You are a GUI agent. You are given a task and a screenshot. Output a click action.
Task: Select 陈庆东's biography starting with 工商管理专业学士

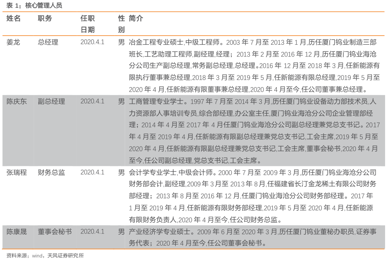click(254, 131)
